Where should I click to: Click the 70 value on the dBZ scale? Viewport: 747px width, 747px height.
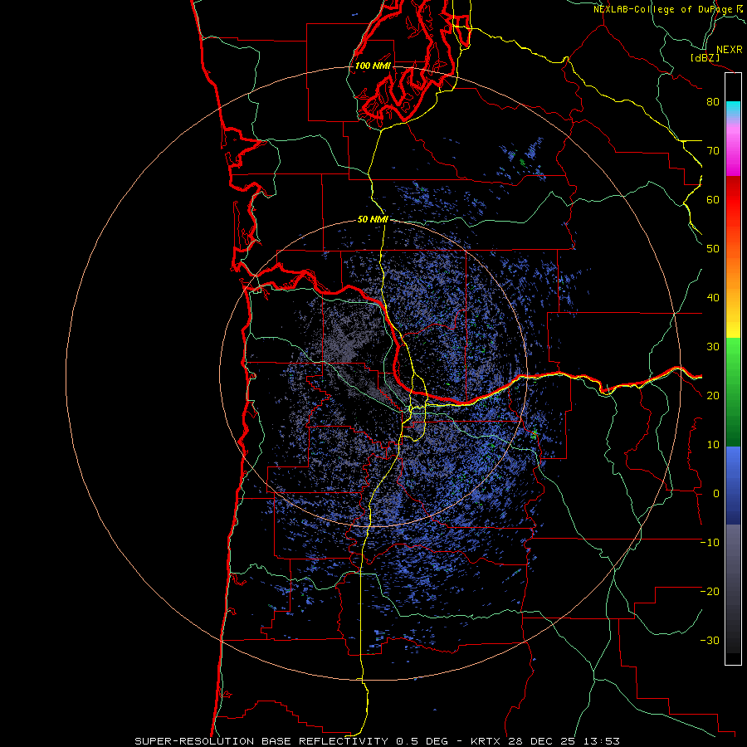(713, 150)
